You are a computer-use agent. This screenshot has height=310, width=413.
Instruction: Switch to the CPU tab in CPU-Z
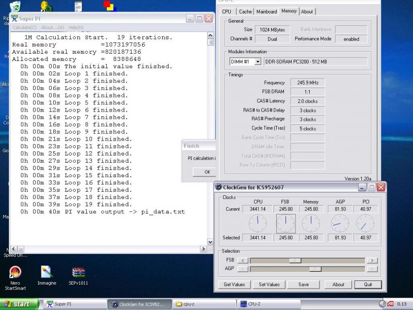pos(227,11)
